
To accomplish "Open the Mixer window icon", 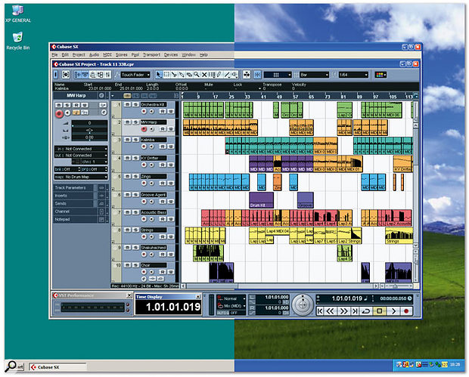I will (x=108, y=75).
